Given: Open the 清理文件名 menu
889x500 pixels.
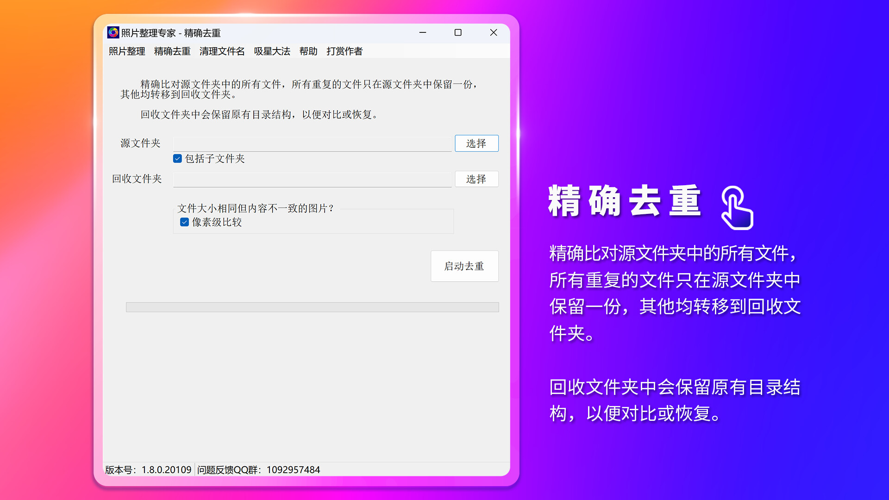Looking at the screenshot, I should (221, 51).
